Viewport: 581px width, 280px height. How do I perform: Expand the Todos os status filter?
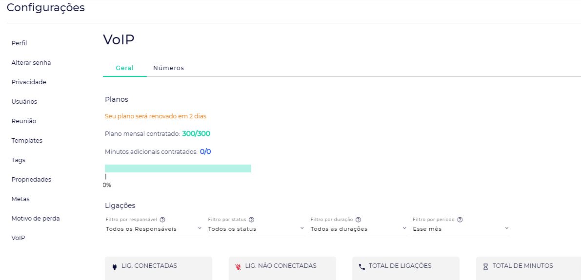tap(256, 229)
